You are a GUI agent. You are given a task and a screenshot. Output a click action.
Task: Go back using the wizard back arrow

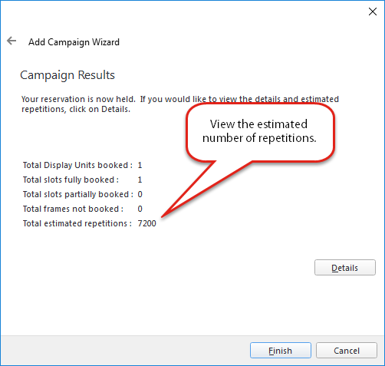[x=12, y=41]
